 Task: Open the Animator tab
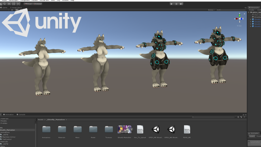tap(254, 133)
